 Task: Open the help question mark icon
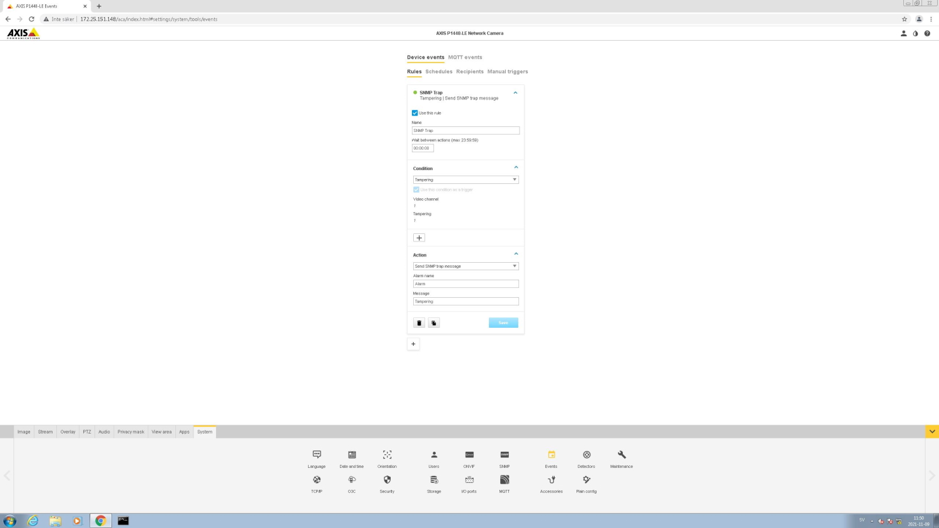(x=927, y=33)
